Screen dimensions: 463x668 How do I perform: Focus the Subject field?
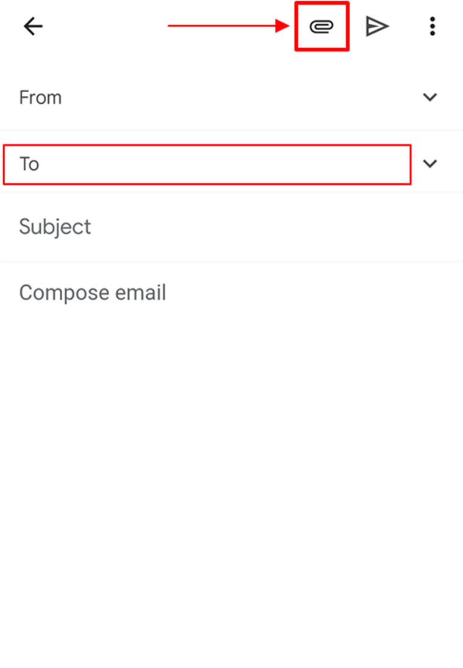point(232,227)
